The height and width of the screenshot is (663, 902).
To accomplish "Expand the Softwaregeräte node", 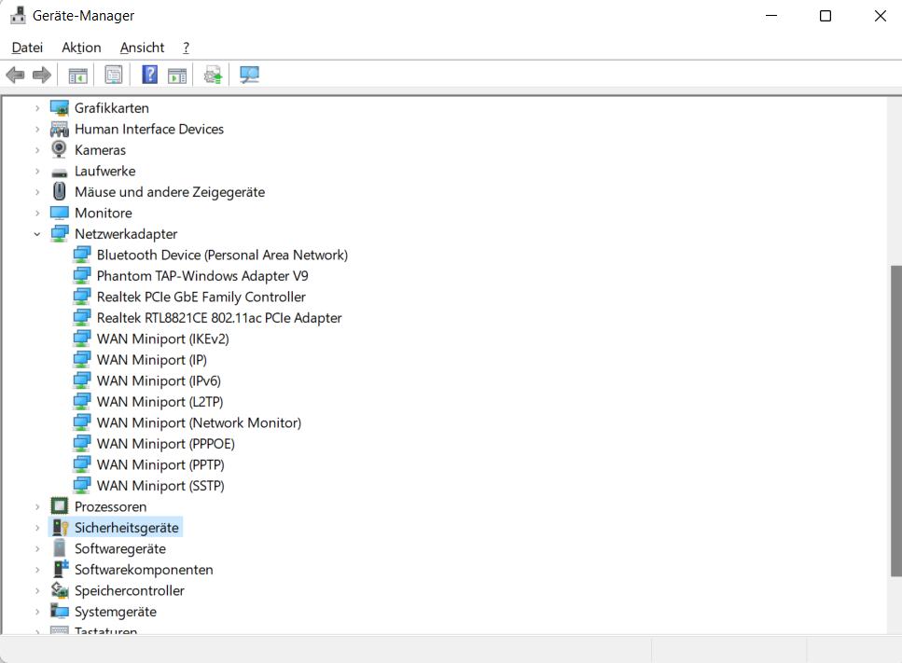I will click(37, 548).
